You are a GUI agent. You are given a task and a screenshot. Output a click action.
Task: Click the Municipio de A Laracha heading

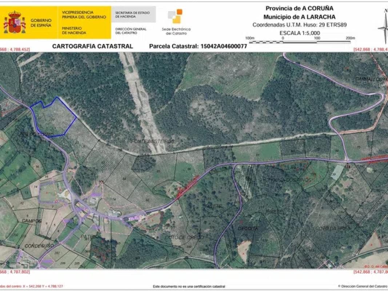coord(299,17)
